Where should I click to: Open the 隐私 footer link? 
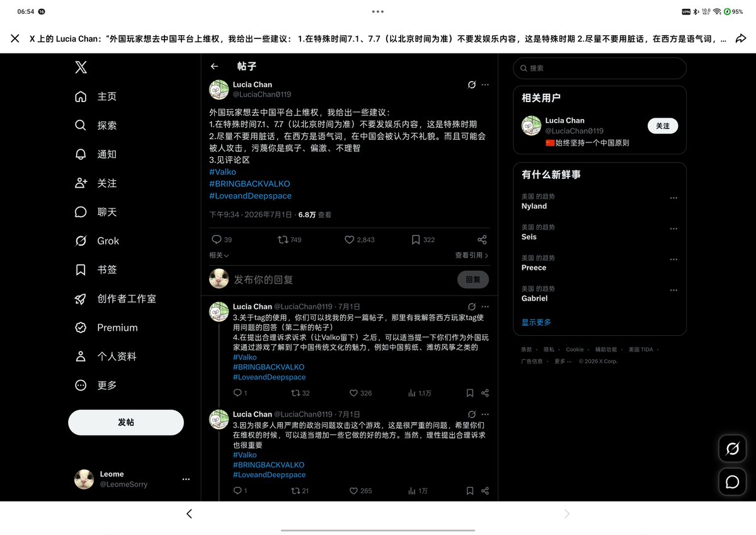tap(549, 349)
